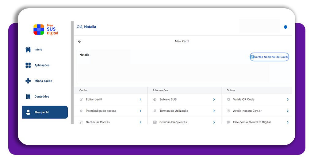This screenshot has height=164, width=314.
Task: Open the Editar perfil option
Action: point(111,99)
